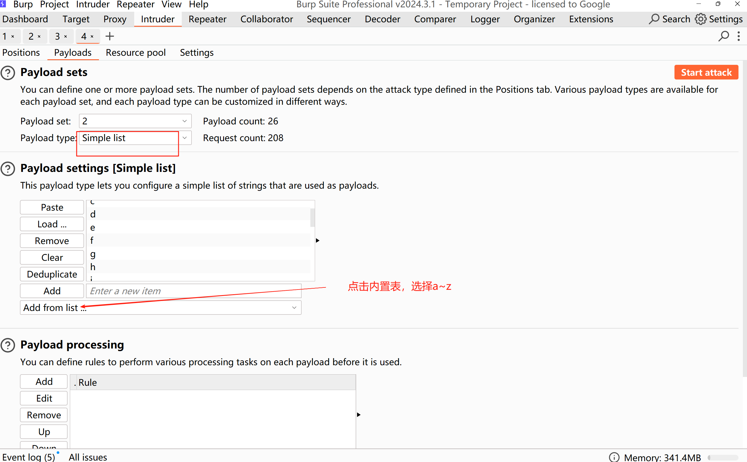This screenshot has height=462, width=747.
Task: Open the Intruder tab search magnifier
Action: [724, 36]
